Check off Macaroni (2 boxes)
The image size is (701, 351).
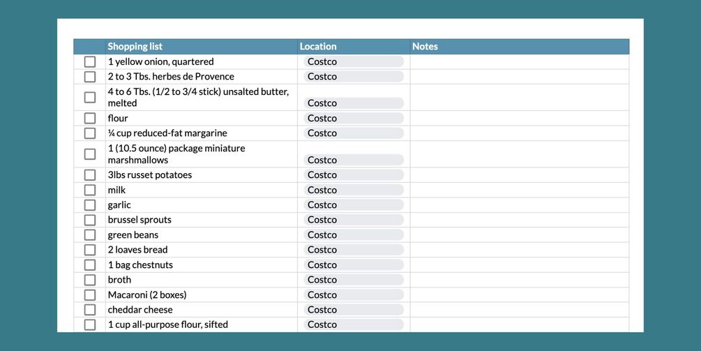tap(90, 294)
